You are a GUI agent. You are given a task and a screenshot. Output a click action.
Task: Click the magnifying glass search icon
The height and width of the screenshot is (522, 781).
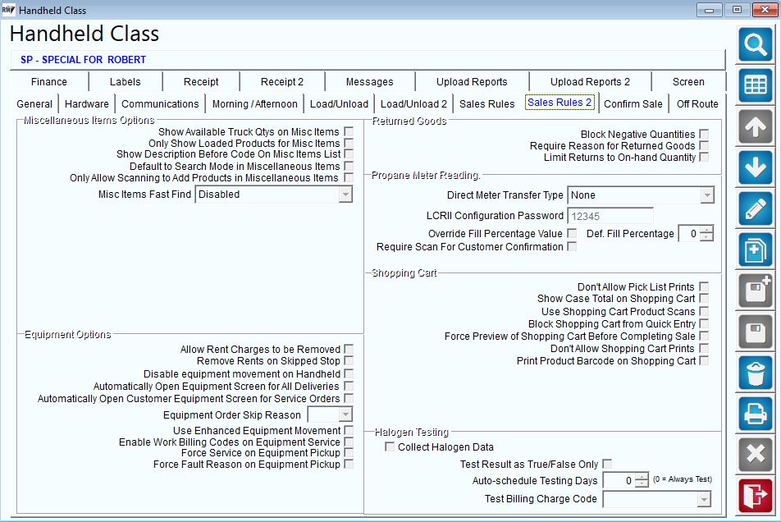click(755, 44)
